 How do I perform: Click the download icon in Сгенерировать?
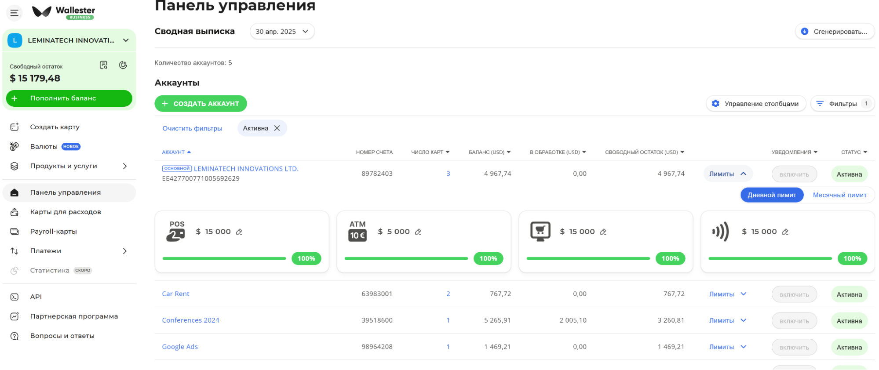pos(805,32)
